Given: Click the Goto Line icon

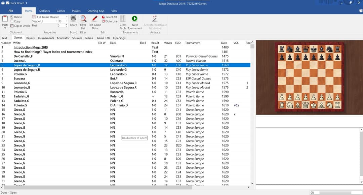Looking at the screenshot, I should coord(103,21).
